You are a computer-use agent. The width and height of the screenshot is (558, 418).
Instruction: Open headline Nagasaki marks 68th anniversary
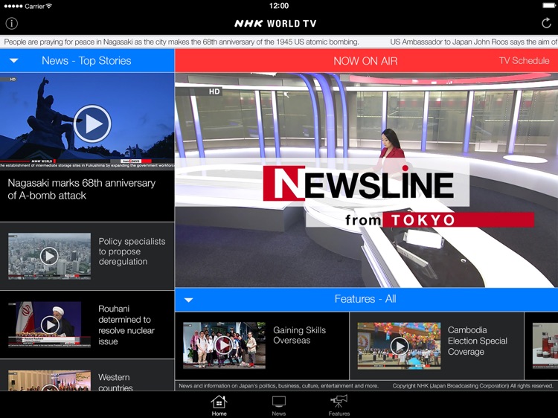pyautogui.click(x=82, y=189)
